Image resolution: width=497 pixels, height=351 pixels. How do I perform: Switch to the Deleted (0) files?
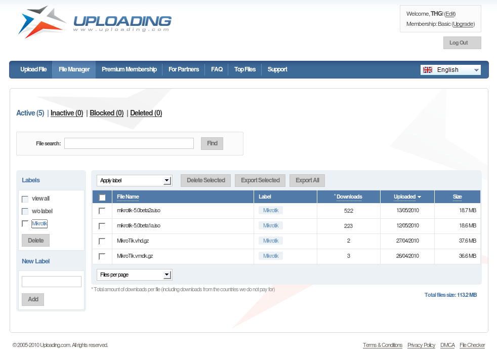click(146, 113)
